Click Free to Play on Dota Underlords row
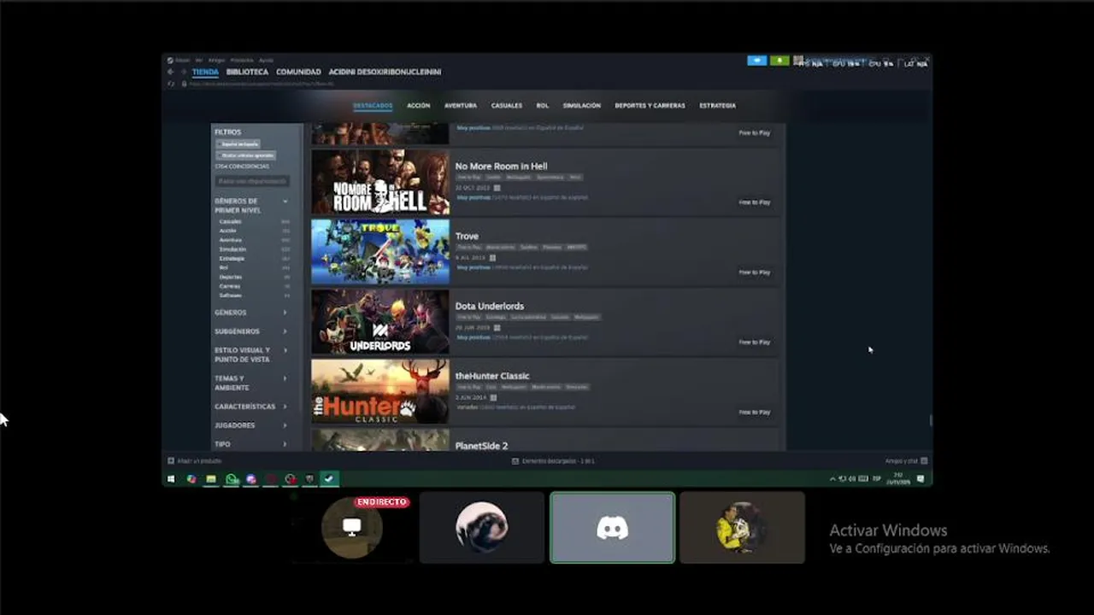Image resolution: width=1094 pixels, height=615 pixels. [755, 343]
